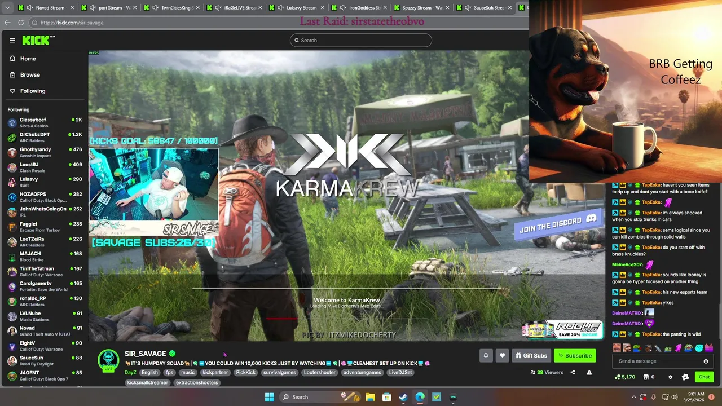Click the extractionshooters tag
Image resolution: width=722 pixels, height=406 pixels.
[x=196, y=382]
